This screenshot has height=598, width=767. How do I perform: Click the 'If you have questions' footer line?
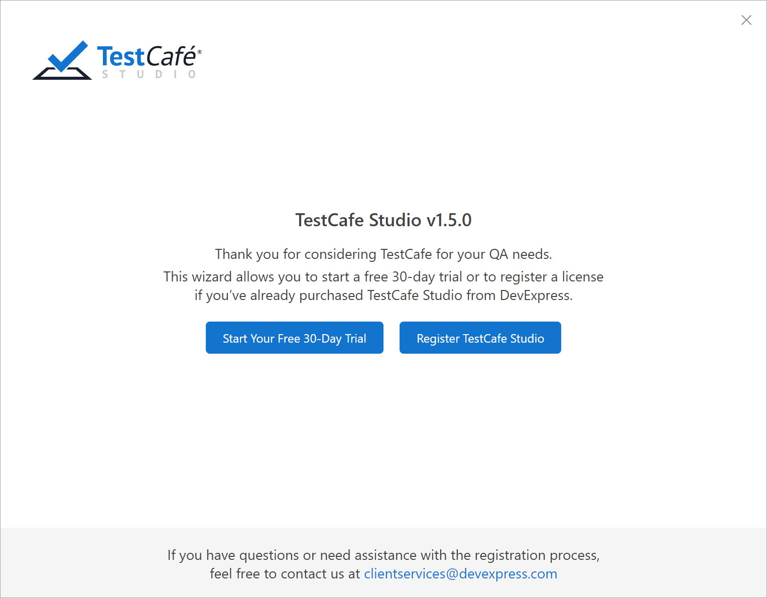[383, 555]
